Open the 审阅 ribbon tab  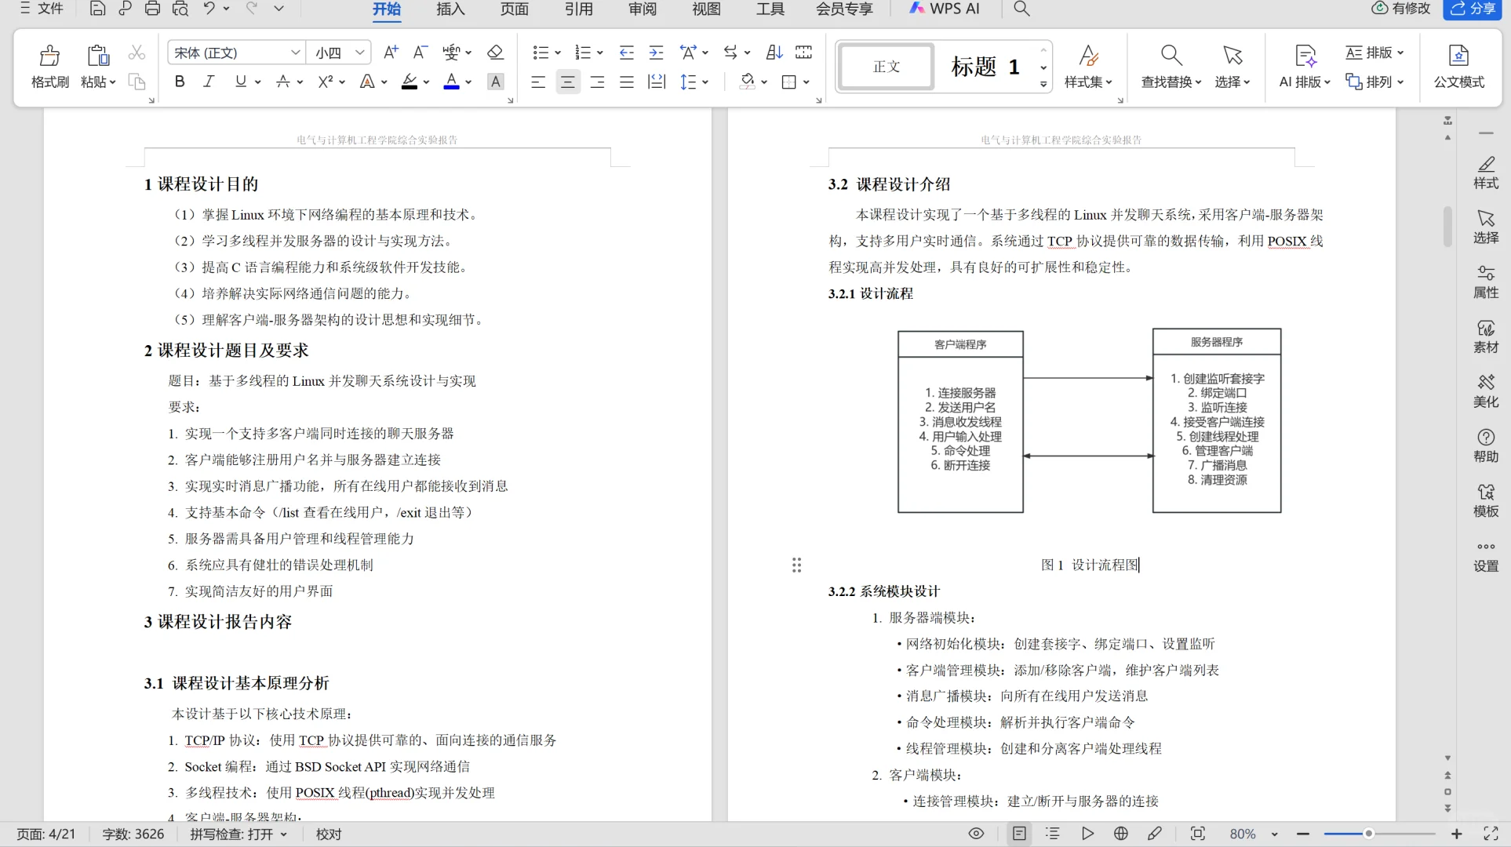(x=642, y=10)
